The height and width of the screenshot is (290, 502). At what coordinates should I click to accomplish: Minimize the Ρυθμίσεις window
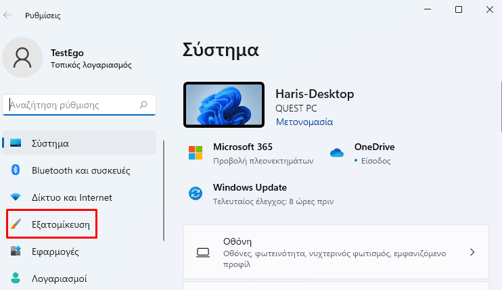[428, 9]
